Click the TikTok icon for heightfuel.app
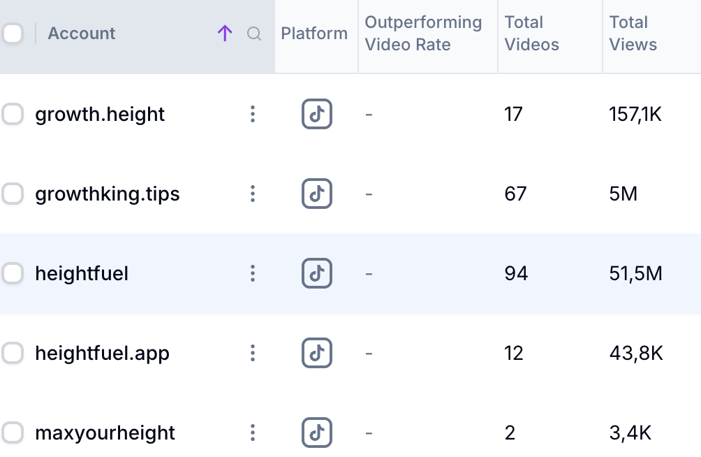 point(317,353)
